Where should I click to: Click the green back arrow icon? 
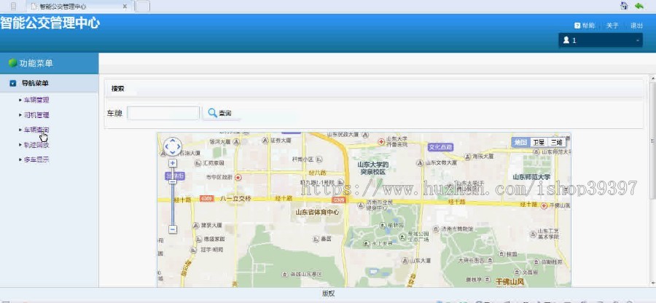pos(639,6)
